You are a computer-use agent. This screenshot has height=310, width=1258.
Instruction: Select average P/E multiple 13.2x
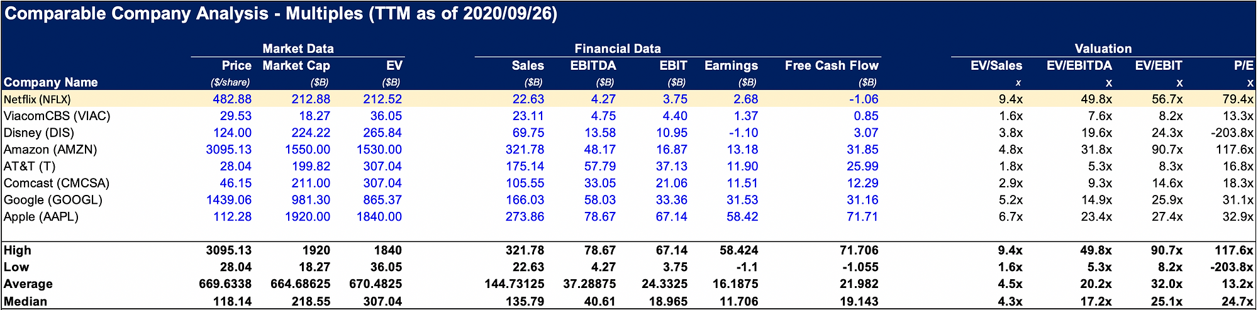coord(1238,284)
